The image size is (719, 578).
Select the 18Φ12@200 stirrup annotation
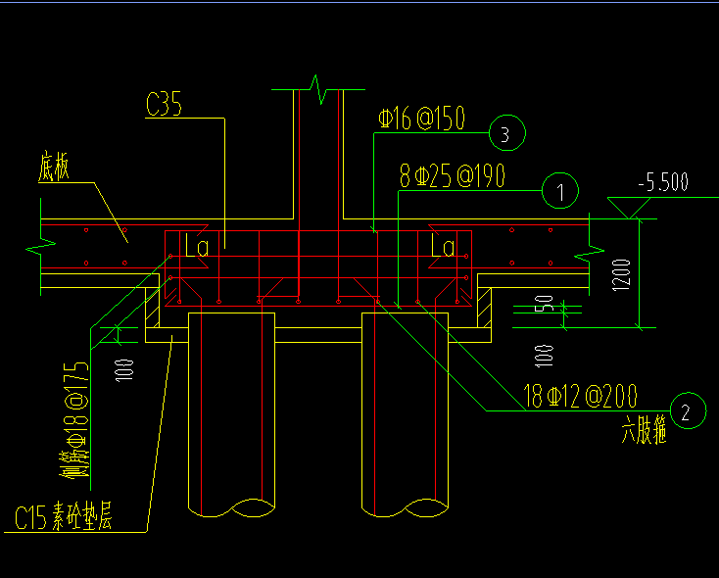pos(580,396)
